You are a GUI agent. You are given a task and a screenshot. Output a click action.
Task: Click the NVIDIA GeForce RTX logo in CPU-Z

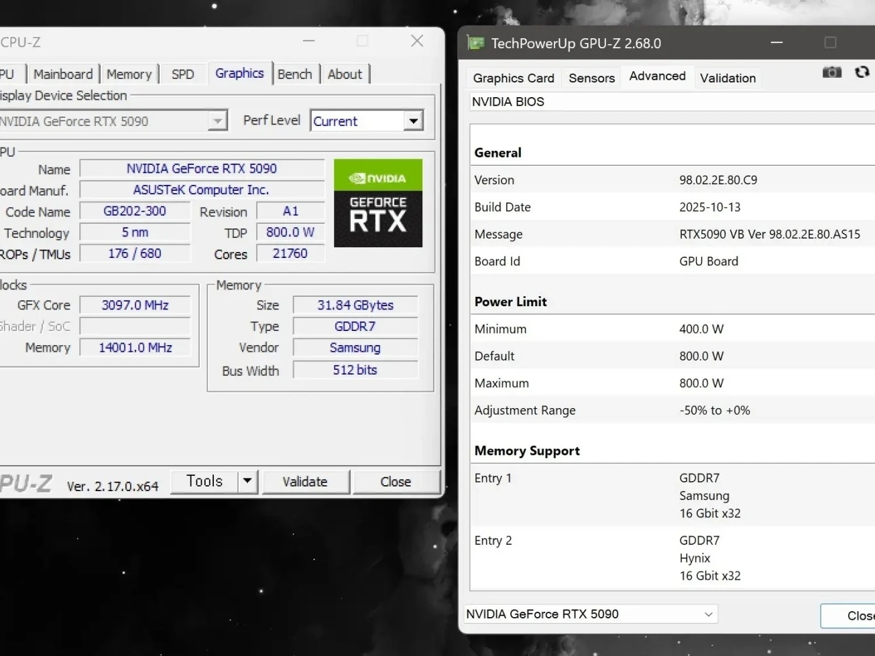[x=377, y=203]
